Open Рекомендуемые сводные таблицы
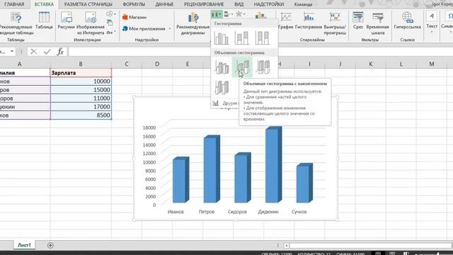453x255 pixels. click(16, 23)
